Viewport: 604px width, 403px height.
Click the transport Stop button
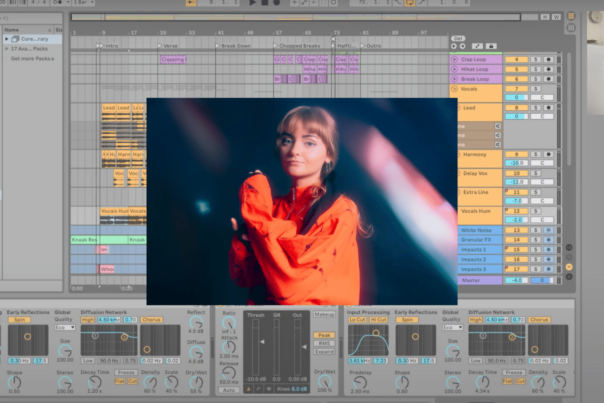click(265, 2)
